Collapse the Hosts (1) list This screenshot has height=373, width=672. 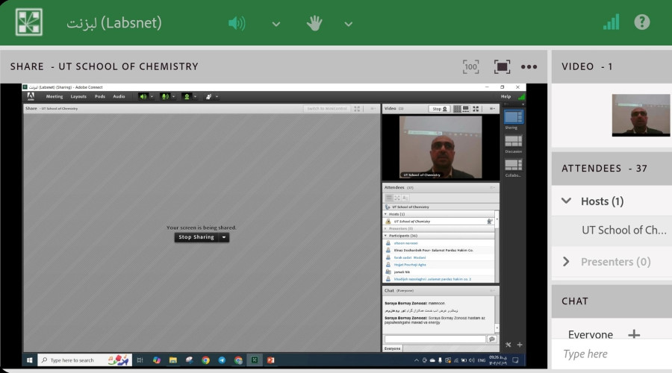point(567,201)
